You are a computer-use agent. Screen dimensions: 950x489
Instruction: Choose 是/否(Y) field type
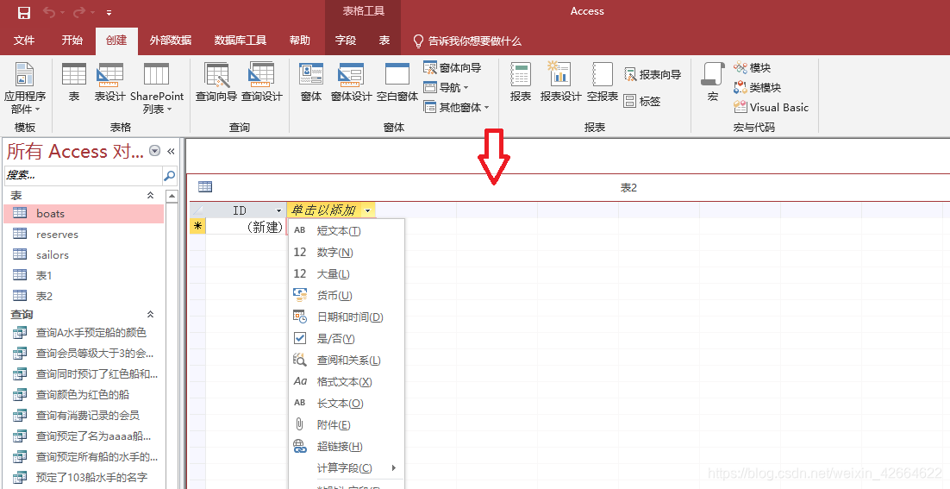tap(346, 338)
